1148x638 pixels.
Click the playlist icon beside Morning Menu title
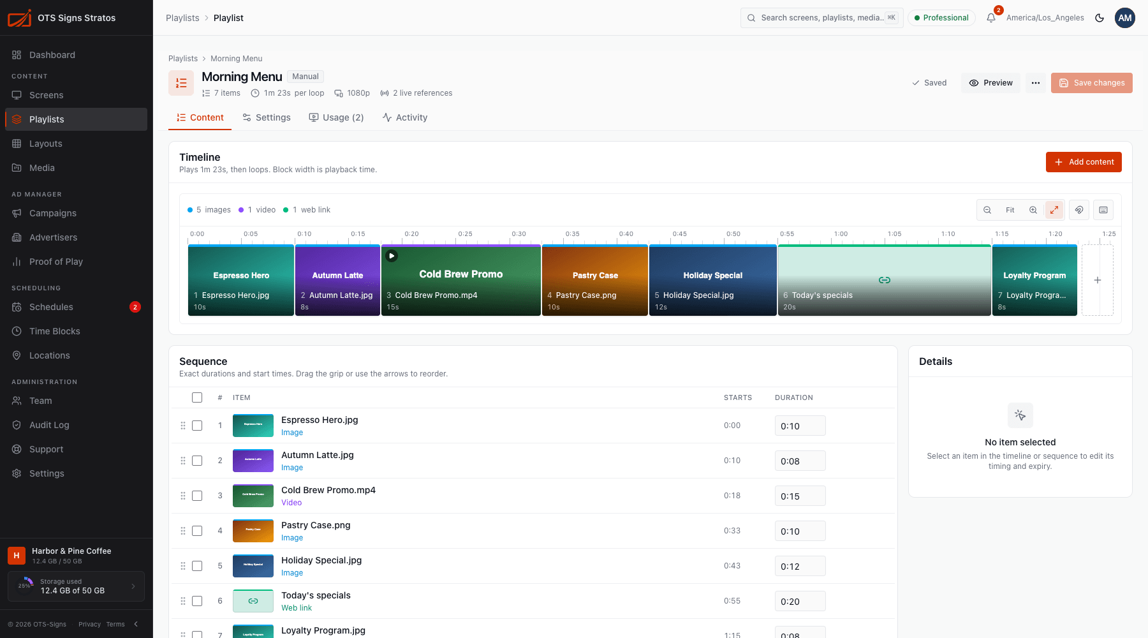click(x=181, y=83)
